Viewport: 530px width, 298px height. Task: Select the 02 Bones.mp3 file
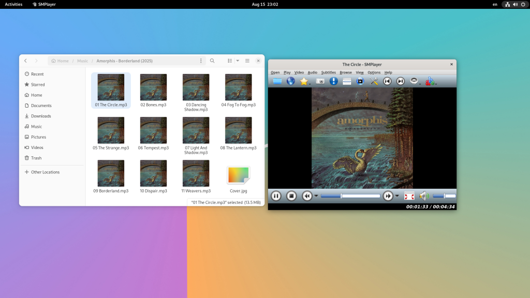[x=153, y=91]
